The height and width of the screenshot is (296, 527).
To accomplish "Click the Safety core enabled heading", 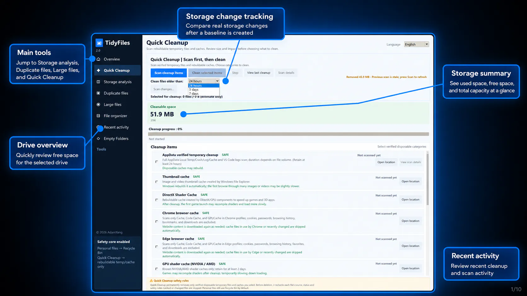I will click(113, 242).
